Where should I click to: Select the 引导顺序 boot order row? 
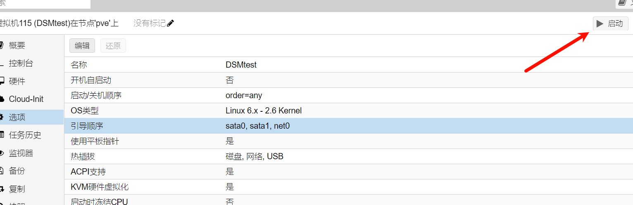click(x=349, y=126)
